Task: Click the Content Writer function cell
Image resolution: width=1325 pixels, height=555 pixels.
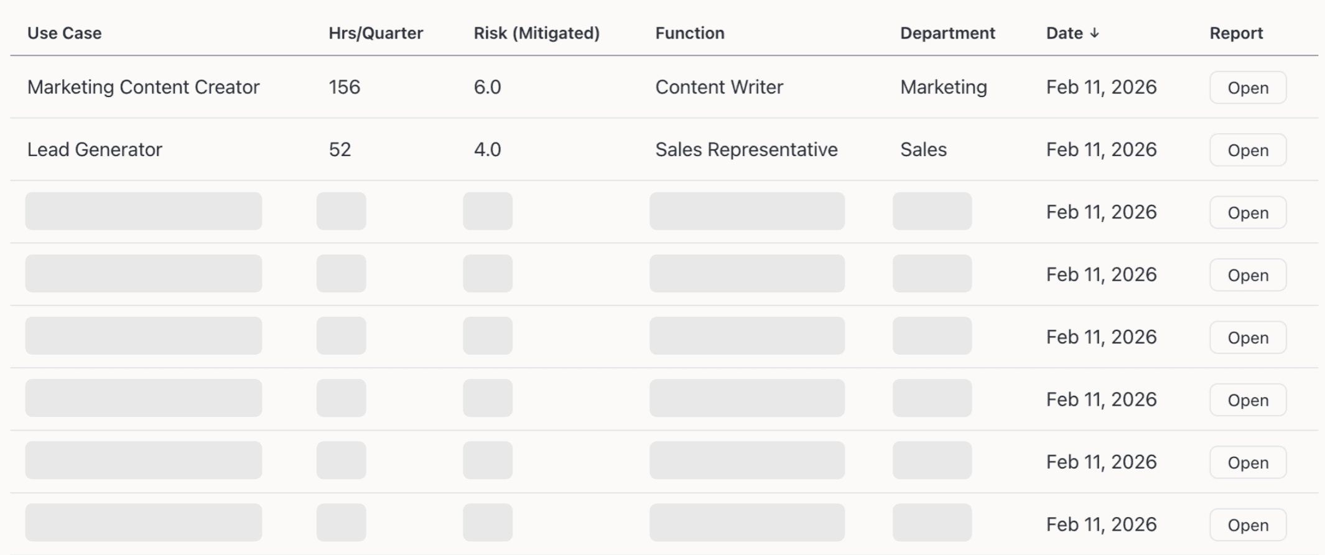Action: tap(718, 87)
